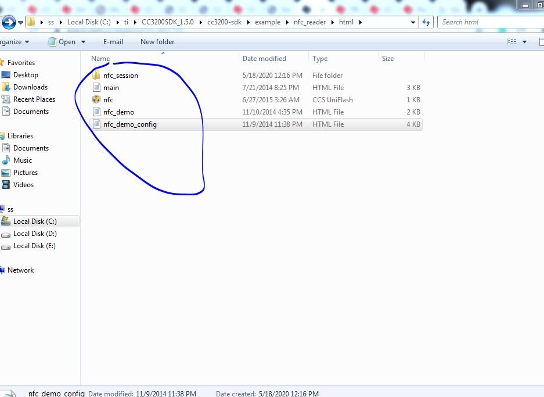
Task: Navigate to 'example' breadcrumb
Action: (x=268, y=22)
